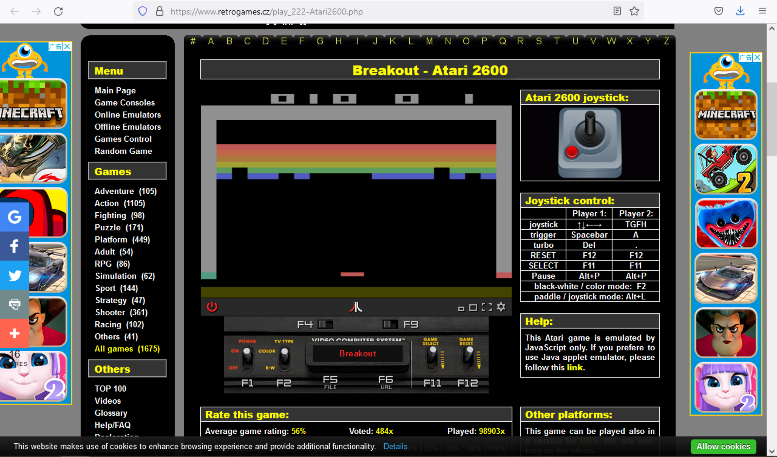Bookmark this page with star icon
This screenshot has width=777, height=457.
tap(634, 12)
